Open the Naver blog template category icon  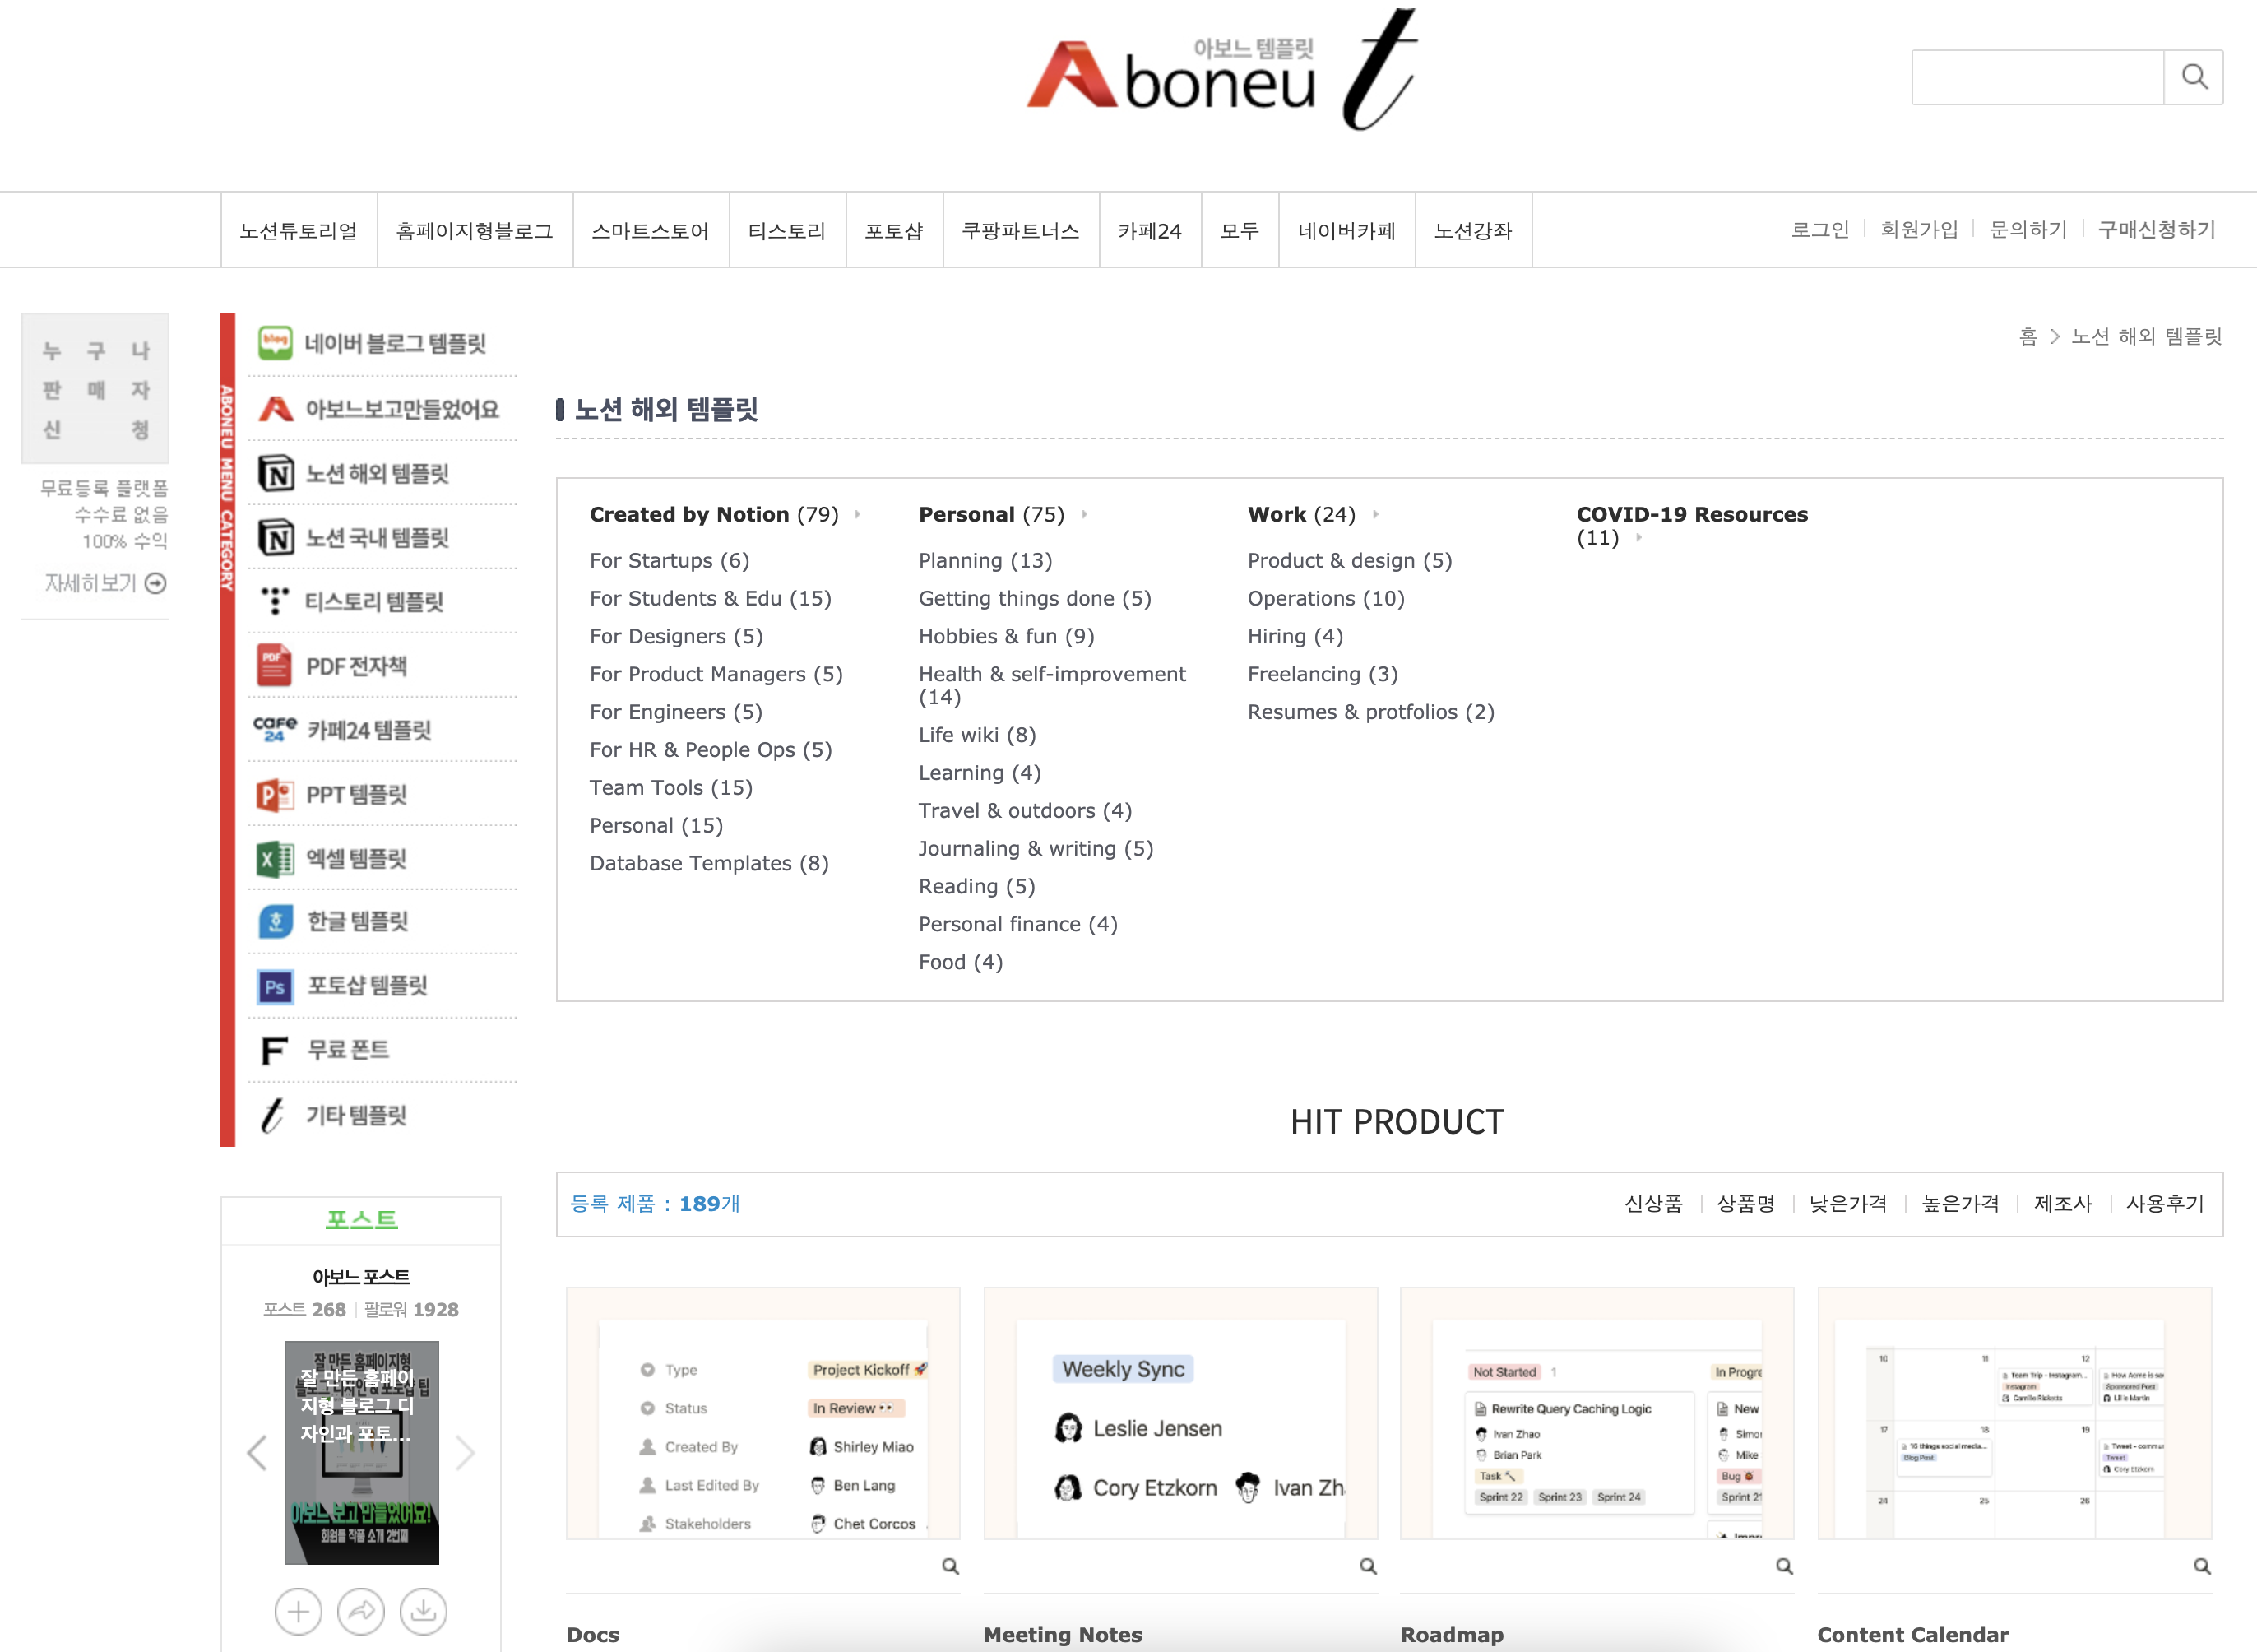pyautogui.click(x=275, y=343)
